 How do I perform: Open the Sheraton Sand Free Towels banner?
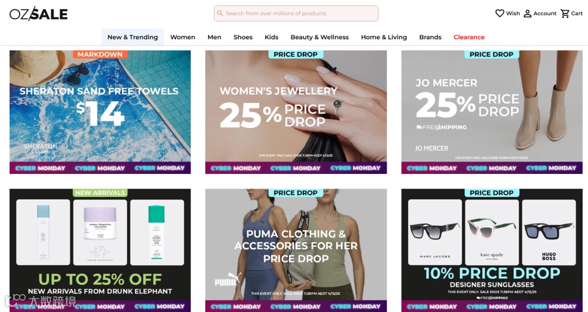[100, 112]
